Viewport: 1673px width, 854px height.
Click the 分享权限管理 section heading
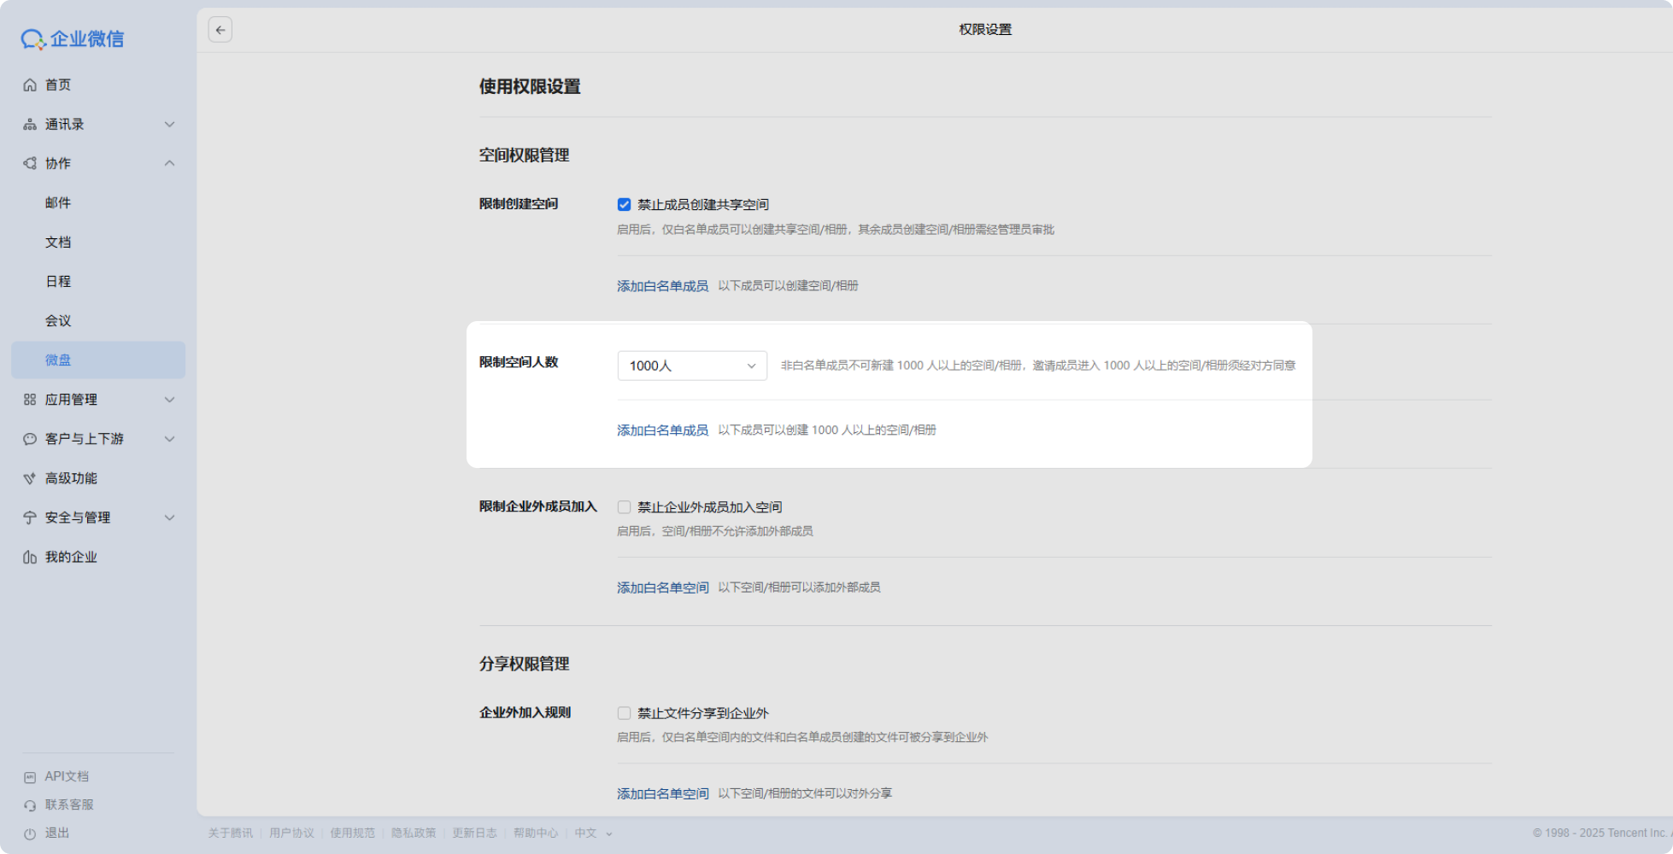(x=524, y=664)
